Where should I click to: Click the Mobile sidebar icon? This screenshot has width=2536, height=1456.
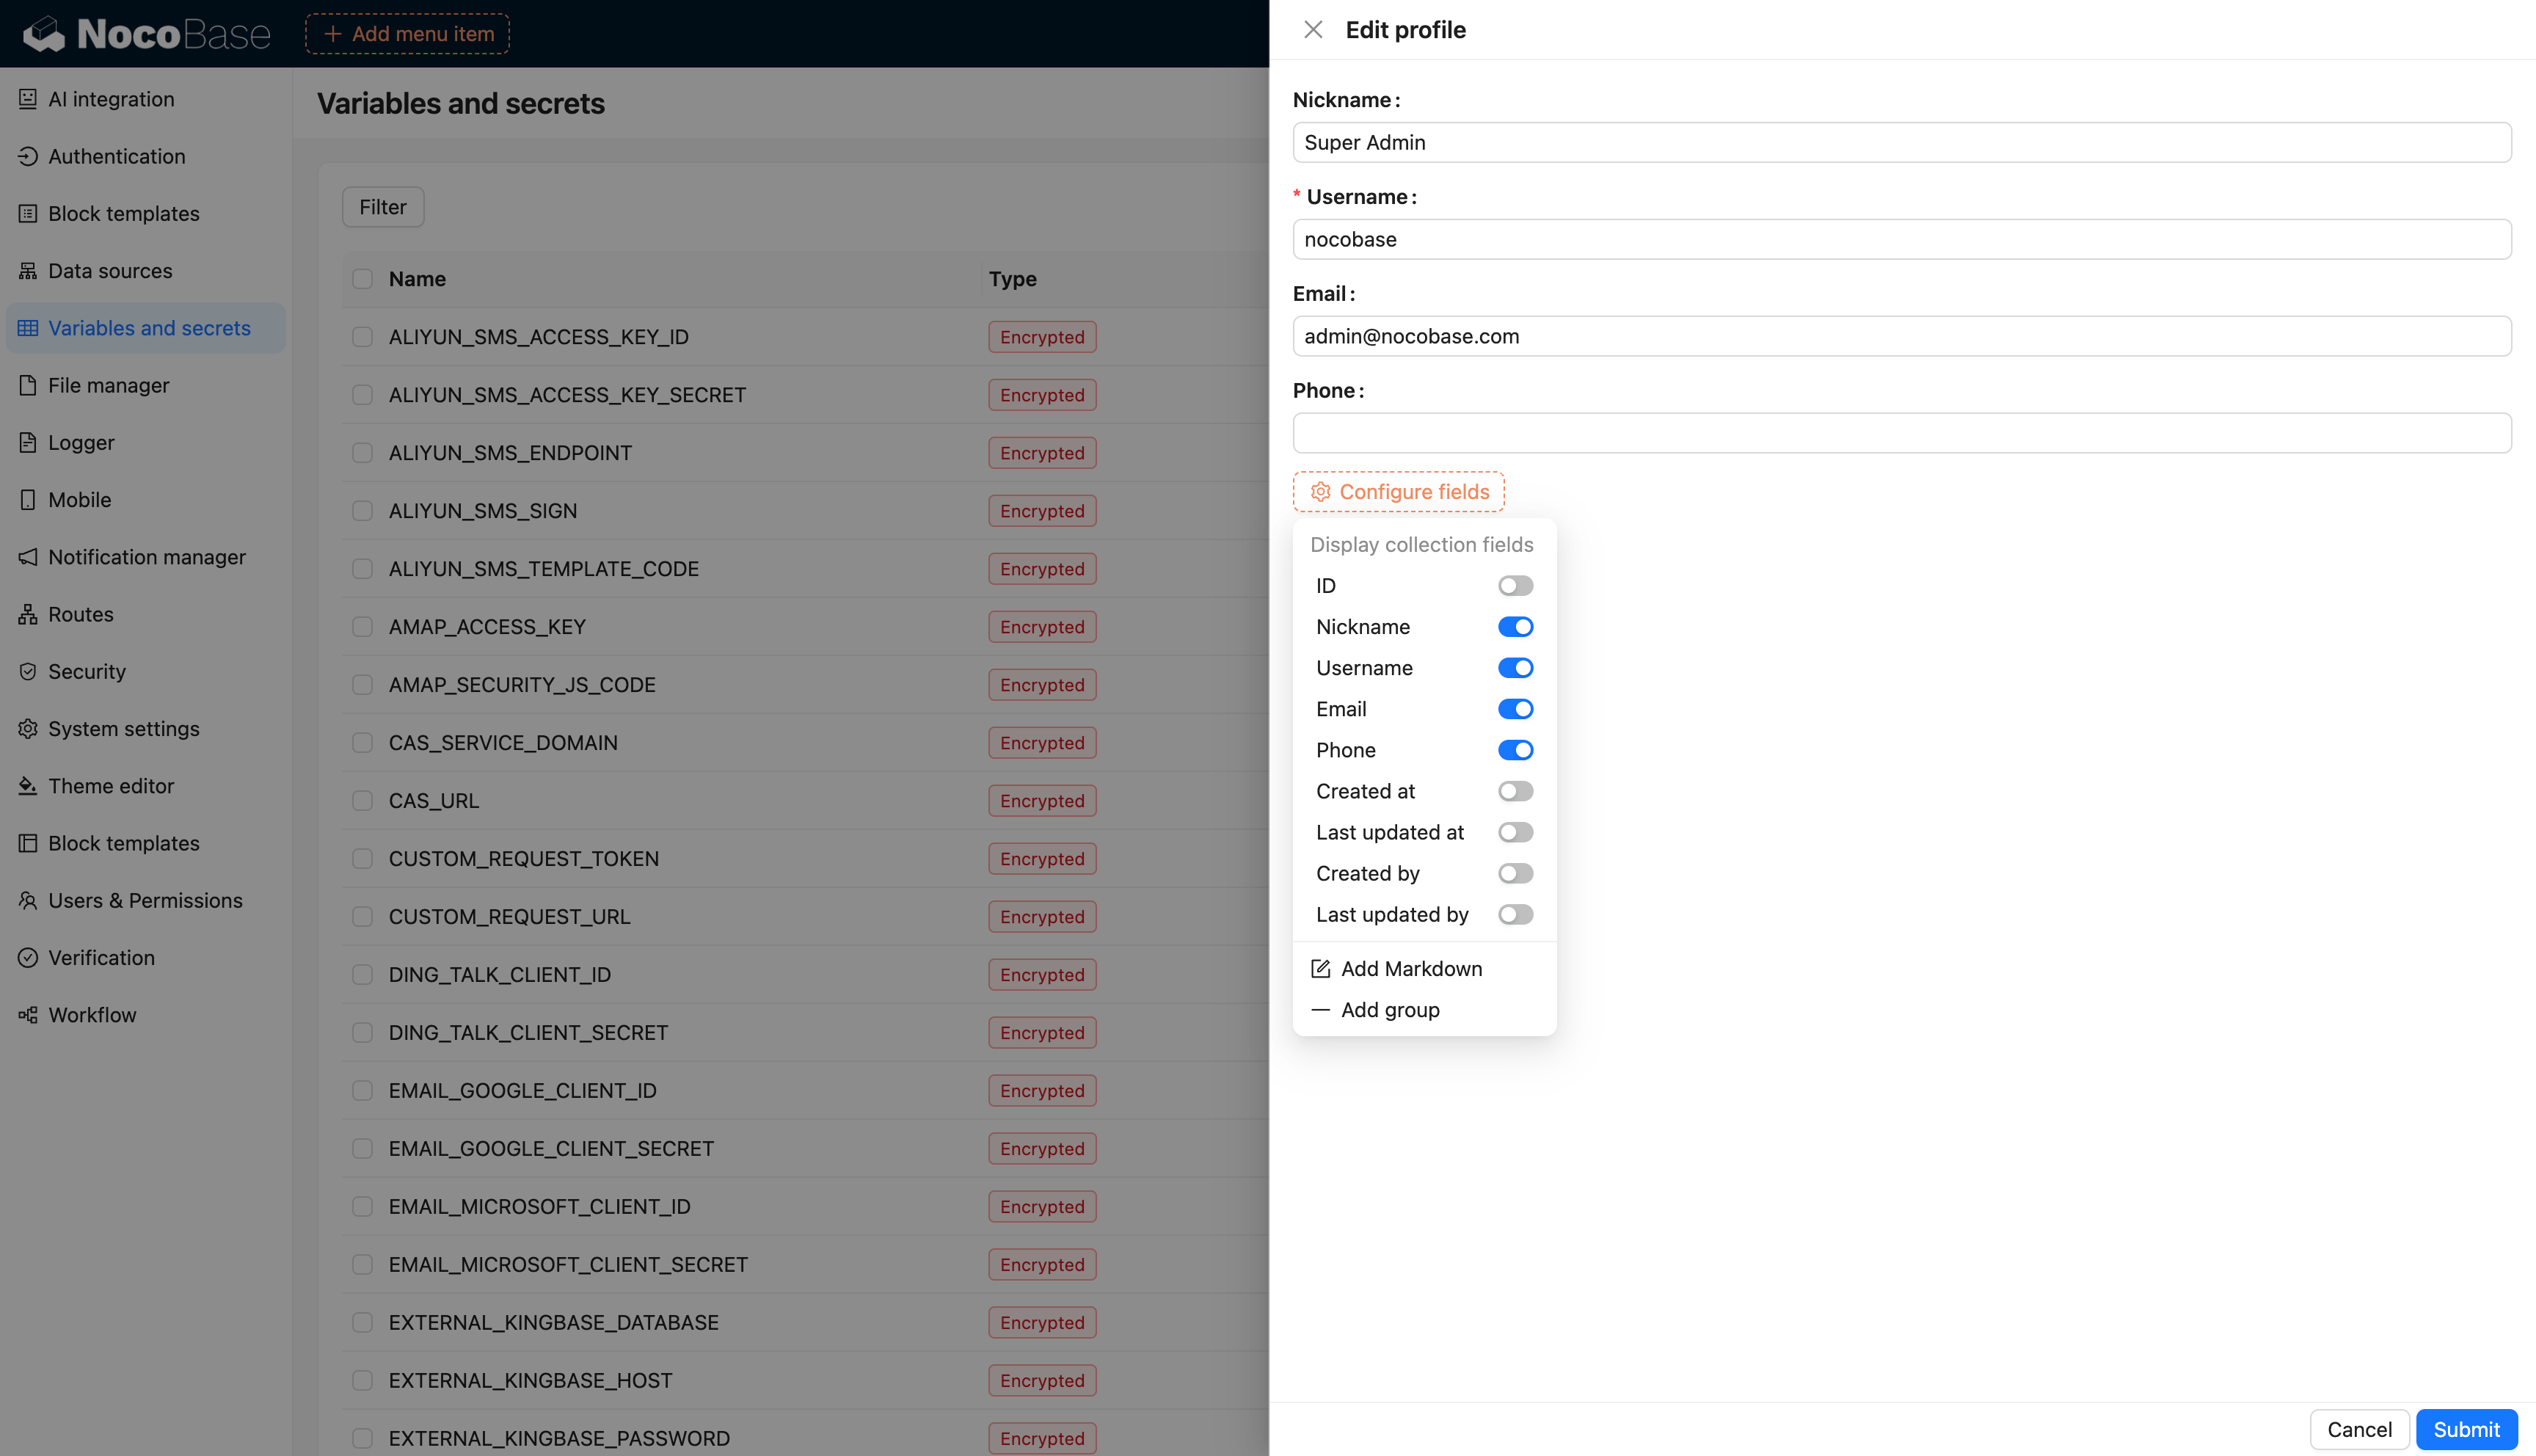[x=28, y=500]
